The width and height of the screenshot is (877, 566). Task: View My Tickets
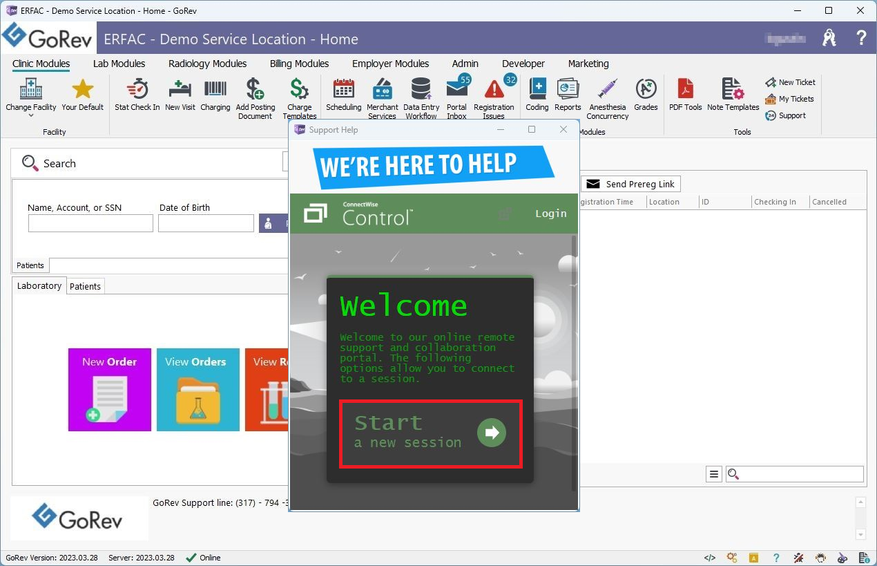click(x=789, y=99)
